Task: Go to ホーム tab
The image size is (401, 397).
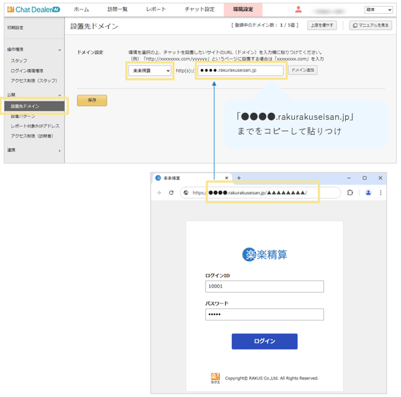Action: pos(81,9)
